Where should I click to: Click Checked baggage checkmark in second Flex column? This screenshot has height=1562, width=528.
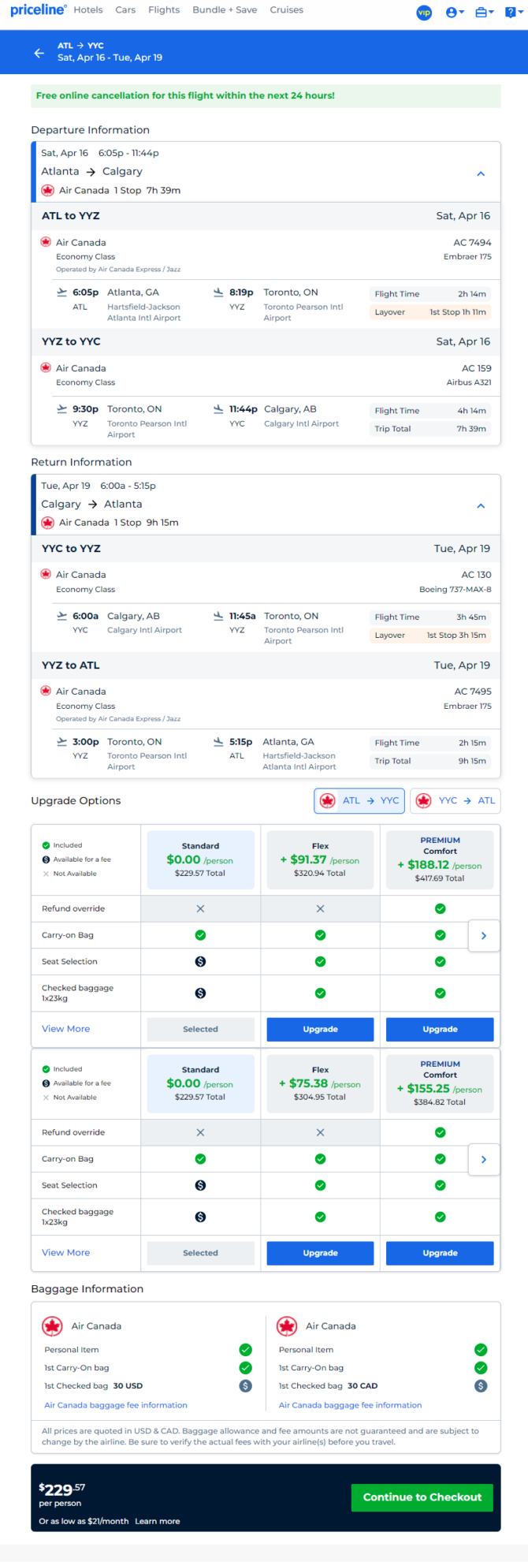[x=320, y=1217]
